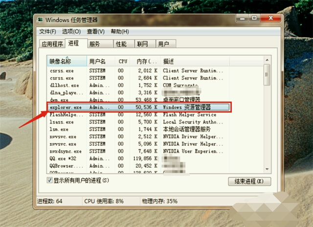This screenshot has height=227, width=313.
Task: Click the CPU 使用率: 8% status entry
Action: [104, 201]
